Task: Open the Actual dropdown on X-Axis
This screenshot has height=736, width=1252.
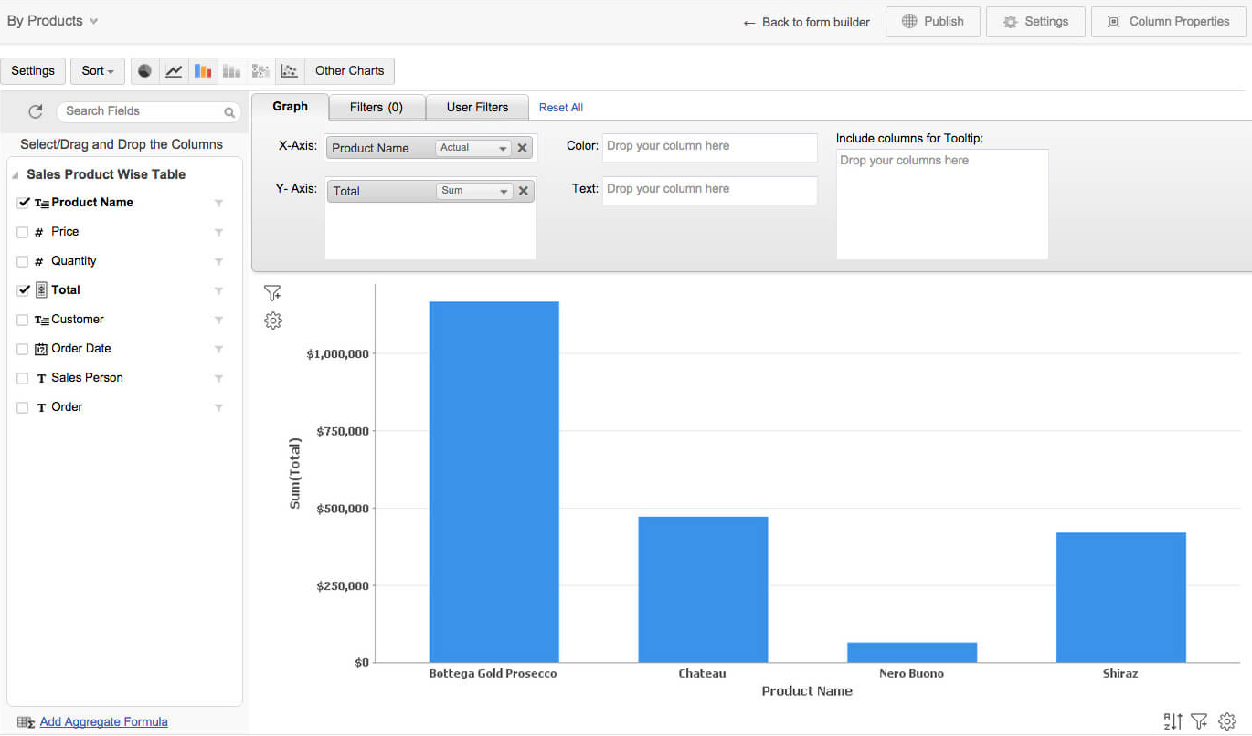Action: (473, 148)
